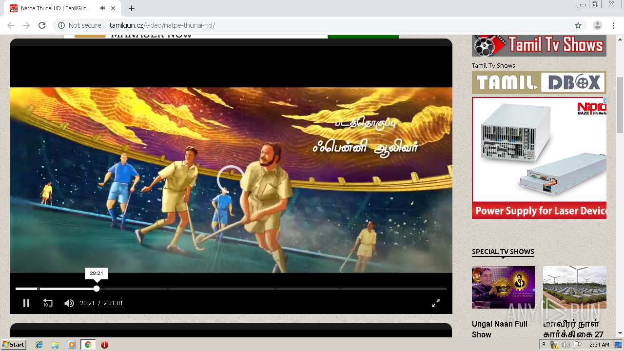This screenshot has height=351, width=624.
Task: Enter fullscreen video mode
Action: [x=436, y=303]
